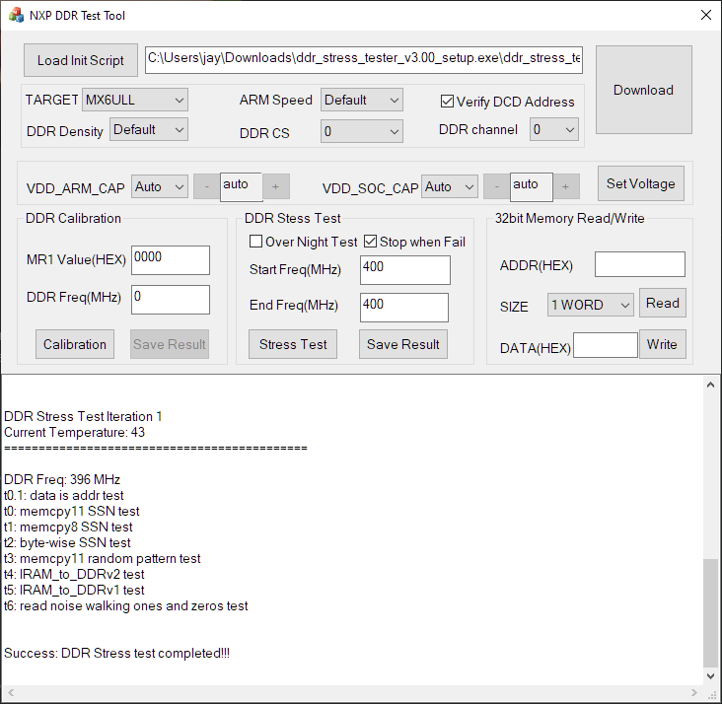Decrease VDD_ARM_CAP with the minus button
Viewport: 722px width, 704px height.
click(x=207, y=186)
